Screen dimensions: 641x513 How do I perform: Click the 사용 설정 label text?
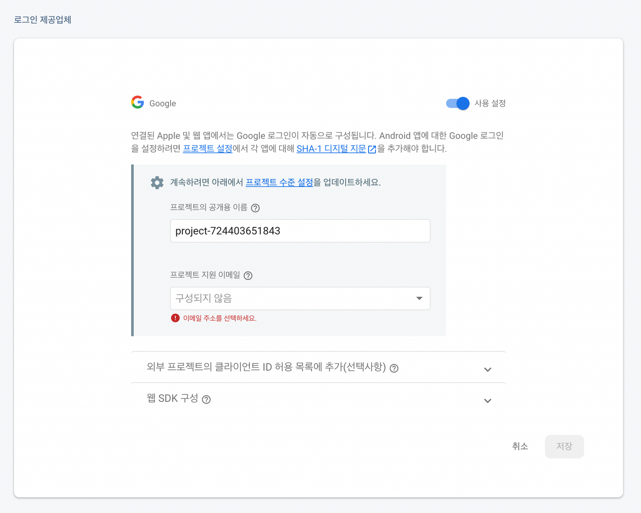coord(490,103)
